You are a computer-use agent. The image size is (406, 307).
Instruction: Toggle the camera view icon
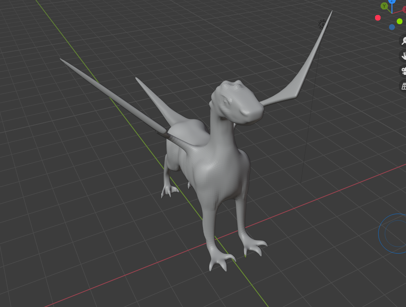tap(403, 71)
